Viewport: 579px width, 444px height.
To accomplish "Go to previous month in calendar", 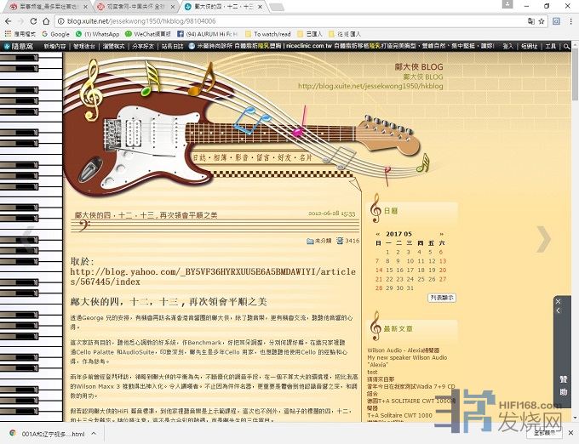I will click(x=378, y=233).
